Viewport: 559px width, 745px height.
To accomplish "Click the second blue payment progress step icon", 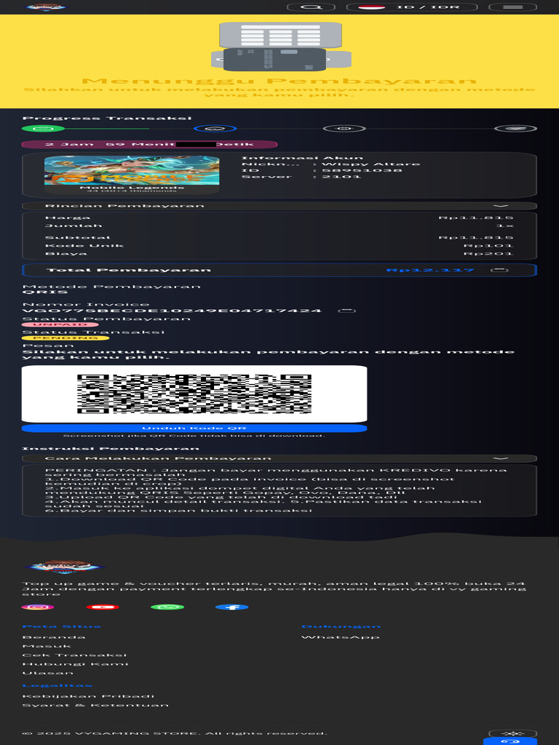I will [215, 128].
